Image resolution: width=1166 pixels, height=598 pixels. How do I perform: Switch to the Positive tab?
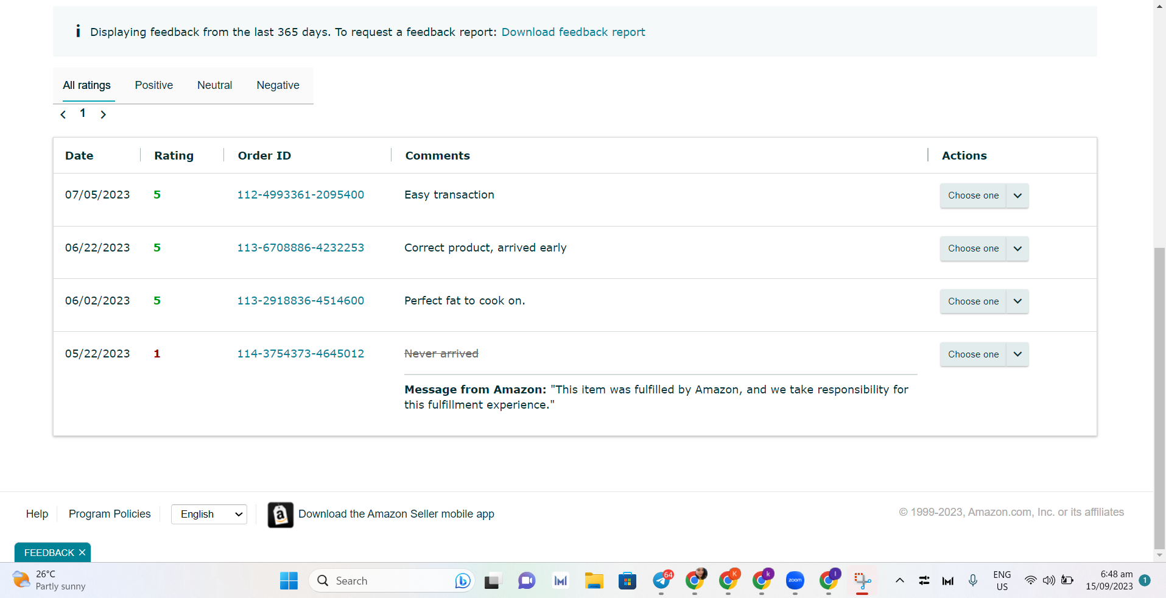(x=154, y=85)
